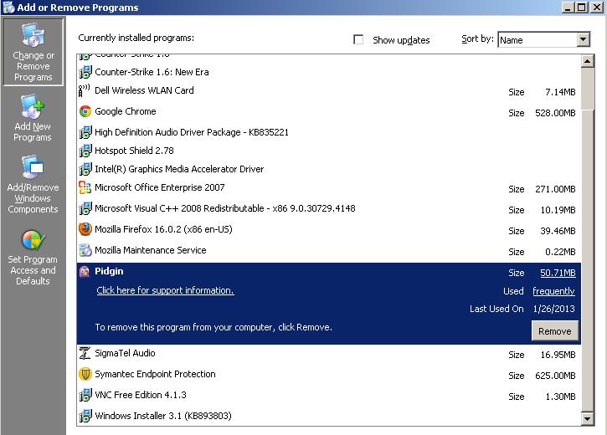Select the SigmaTel Audio icon
The width and height of the screenshot is (607, 435).
pyautogui.click(x=85, y=353)
